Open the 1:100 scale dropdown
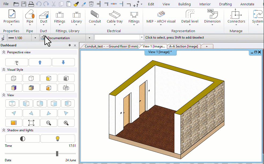Viewport: 264px width, 164px height. point(35,38)
